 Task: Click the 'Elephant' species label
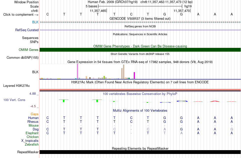(32, 133)
